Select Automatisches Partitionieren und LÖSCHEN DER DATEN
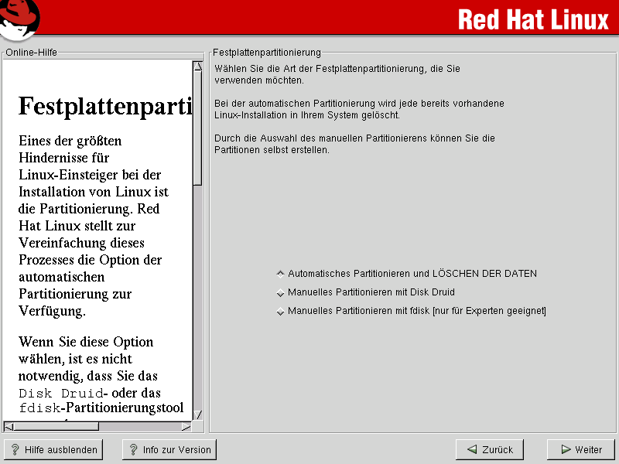Viewport: 619px width, 464px height. (280, 274)
